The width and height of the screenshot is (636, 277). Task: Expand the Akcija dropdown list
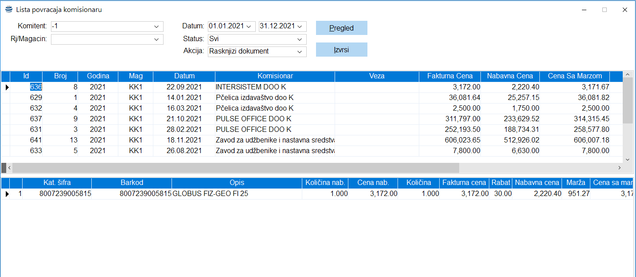[300, 51]
